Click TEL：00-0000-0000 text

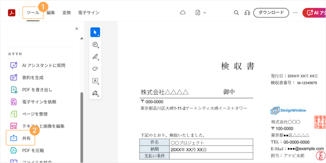(290, 142)
